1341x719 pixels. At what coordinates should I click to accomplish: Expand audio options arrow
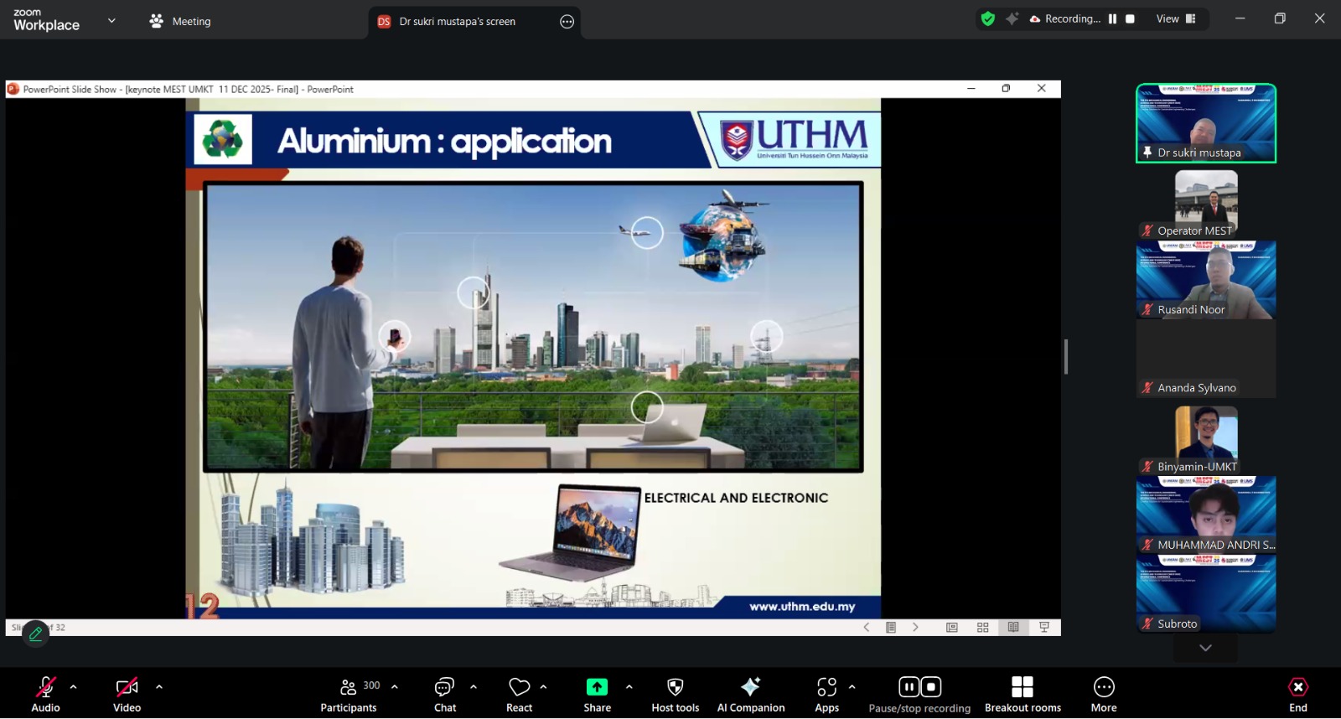[74, 686]
